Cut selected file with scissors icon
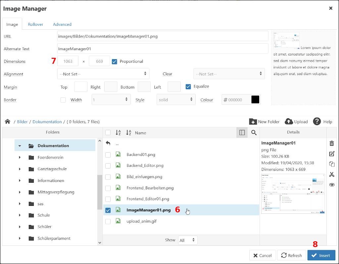This screenshot has width=339, height=264. (x=332, y=174)
